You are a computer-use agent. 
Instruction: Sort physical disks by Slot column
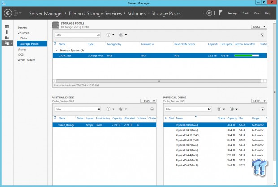coord(171,118)
